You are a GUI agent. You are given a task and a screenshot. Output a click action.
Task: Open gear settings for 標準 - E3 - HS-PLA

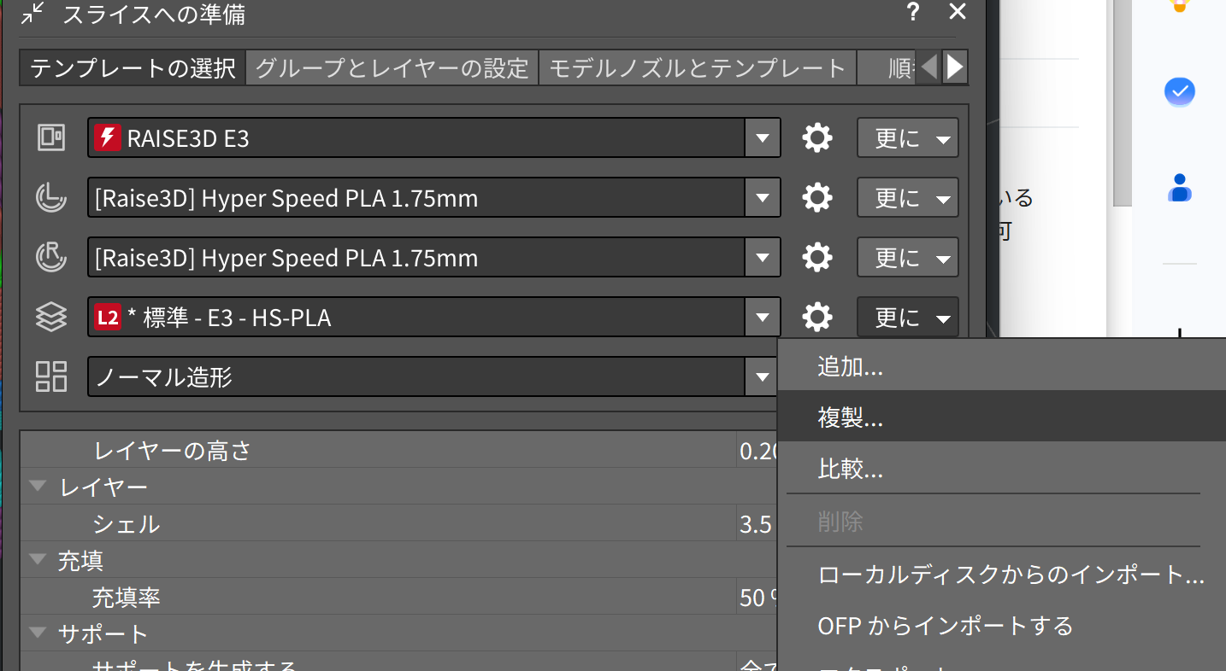(x=817, y=317)
